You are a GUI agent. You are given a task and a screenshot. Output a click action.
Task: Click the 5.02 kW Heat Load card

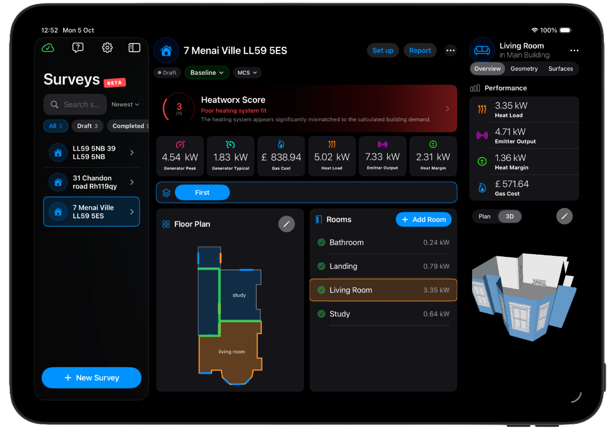pos(332,156)
